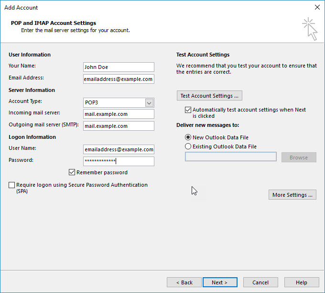Open More Settings dialog

point(292,195)
